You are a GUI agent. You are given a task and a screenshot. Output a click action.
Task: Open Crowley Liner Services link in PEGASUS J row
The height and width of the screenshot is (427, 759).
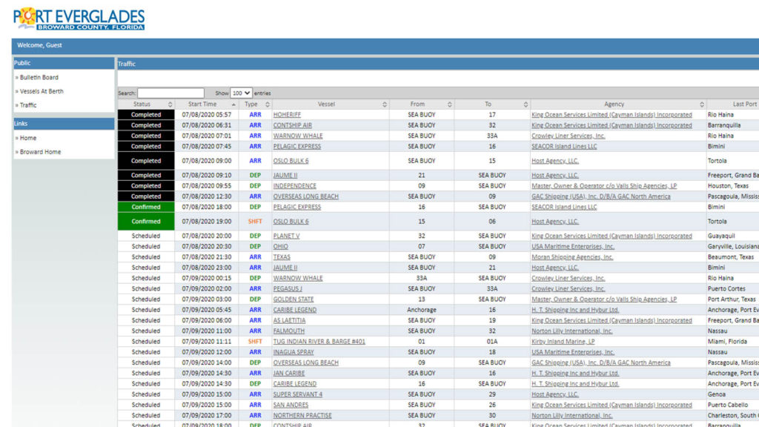(x=569, y=288)
